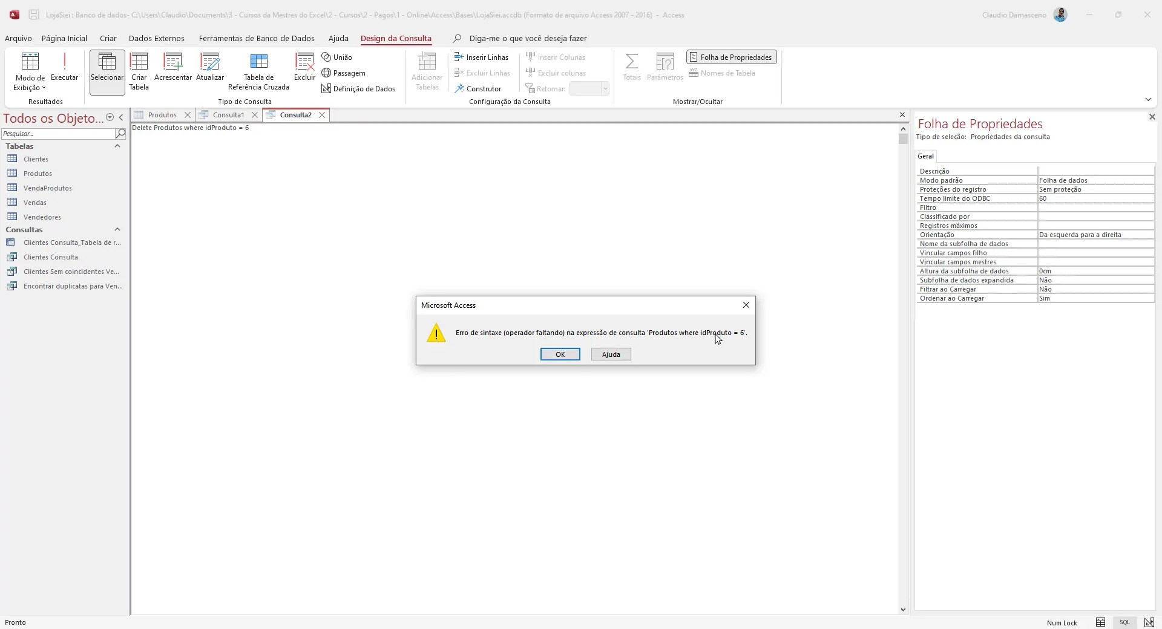Toggle the Folha de Propriedades pane

tap(730, 56)
